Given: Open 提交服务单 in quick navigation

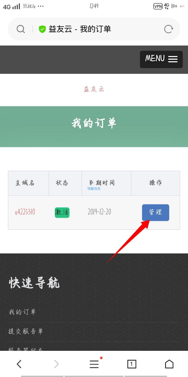Looking at the screenshot, I should point(26,331).
